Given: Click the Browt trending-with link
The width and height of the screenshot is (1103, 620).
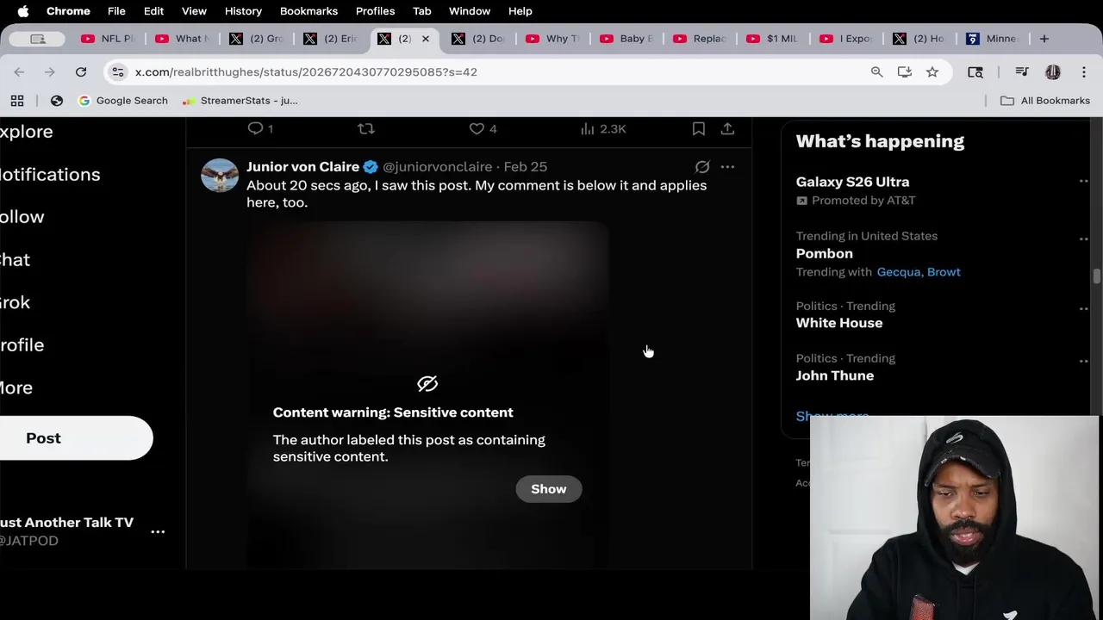Looking at the screenshot, I should pos(944,272).
